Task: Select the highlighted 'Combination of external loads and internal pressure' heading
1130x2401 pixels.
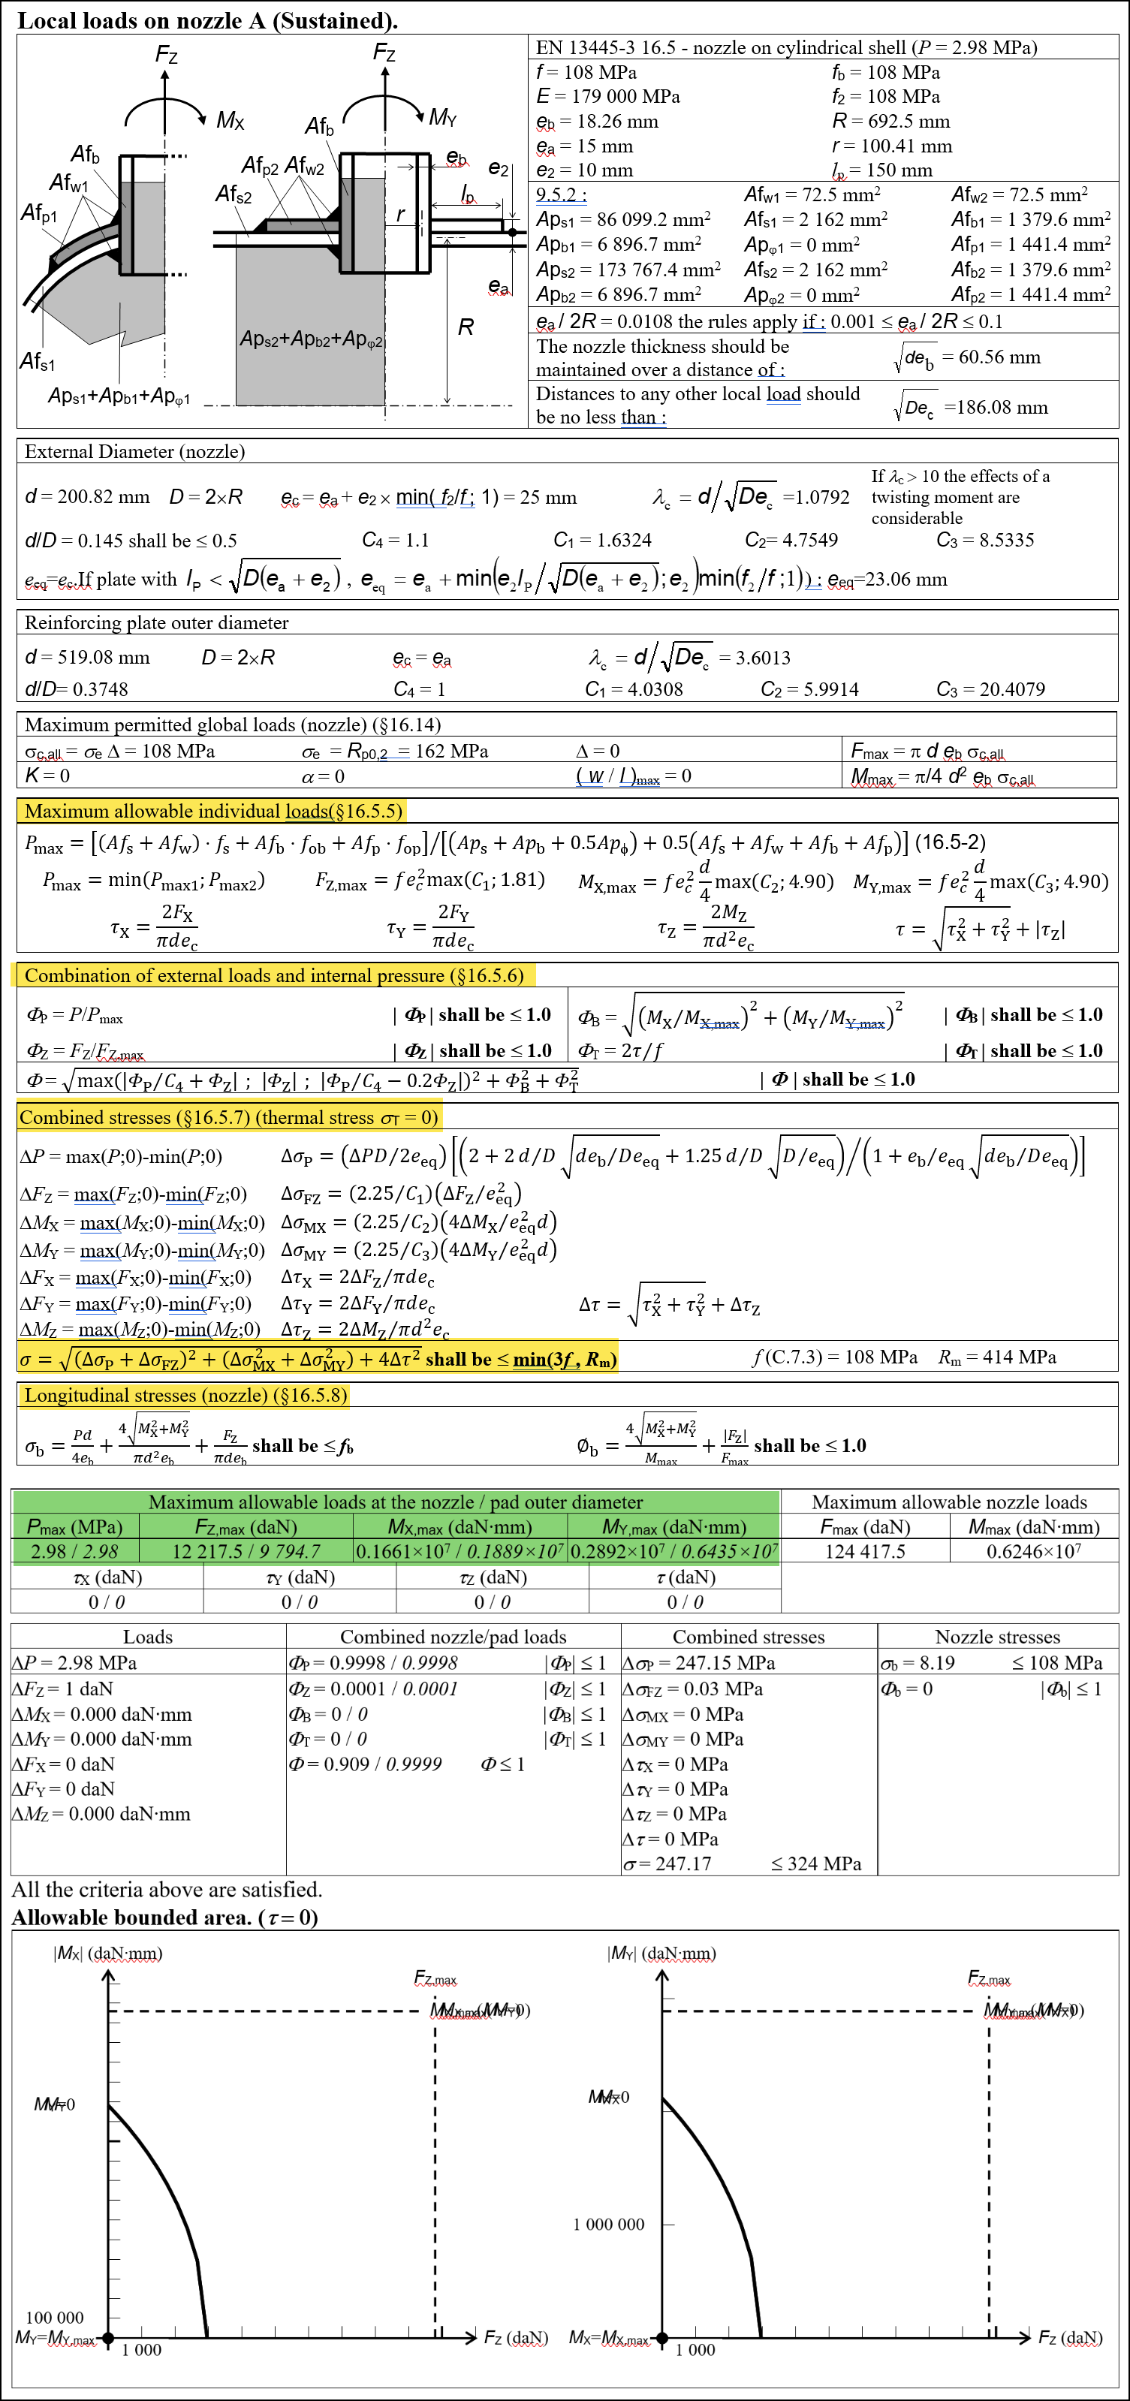Action: (x=275, y=976)
